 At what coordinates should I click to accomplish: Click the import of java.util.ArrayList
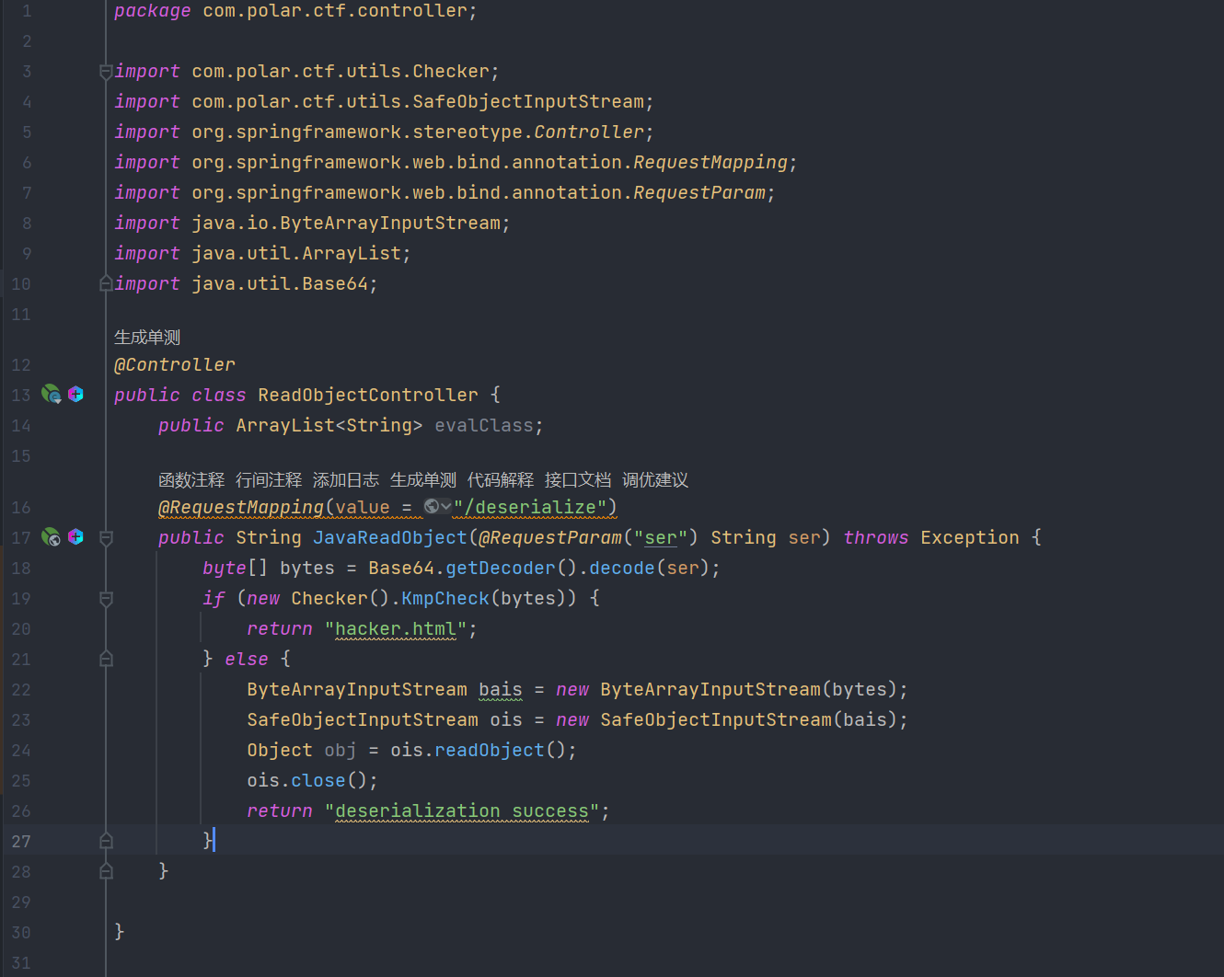[262, 253]
